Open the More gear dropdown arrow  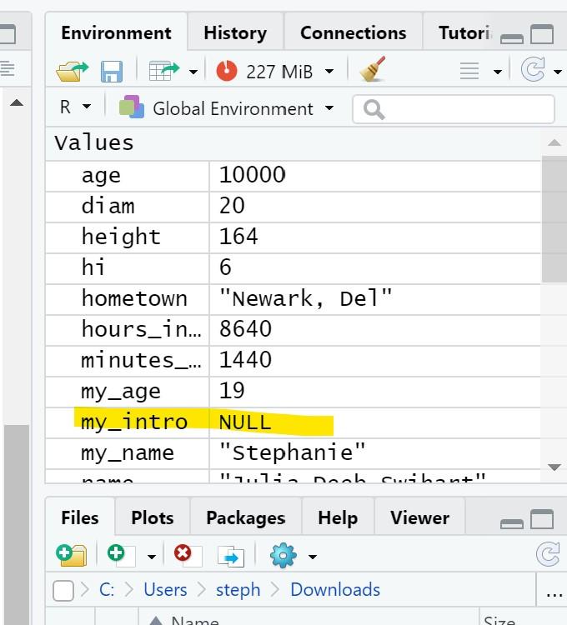[313, 557]
